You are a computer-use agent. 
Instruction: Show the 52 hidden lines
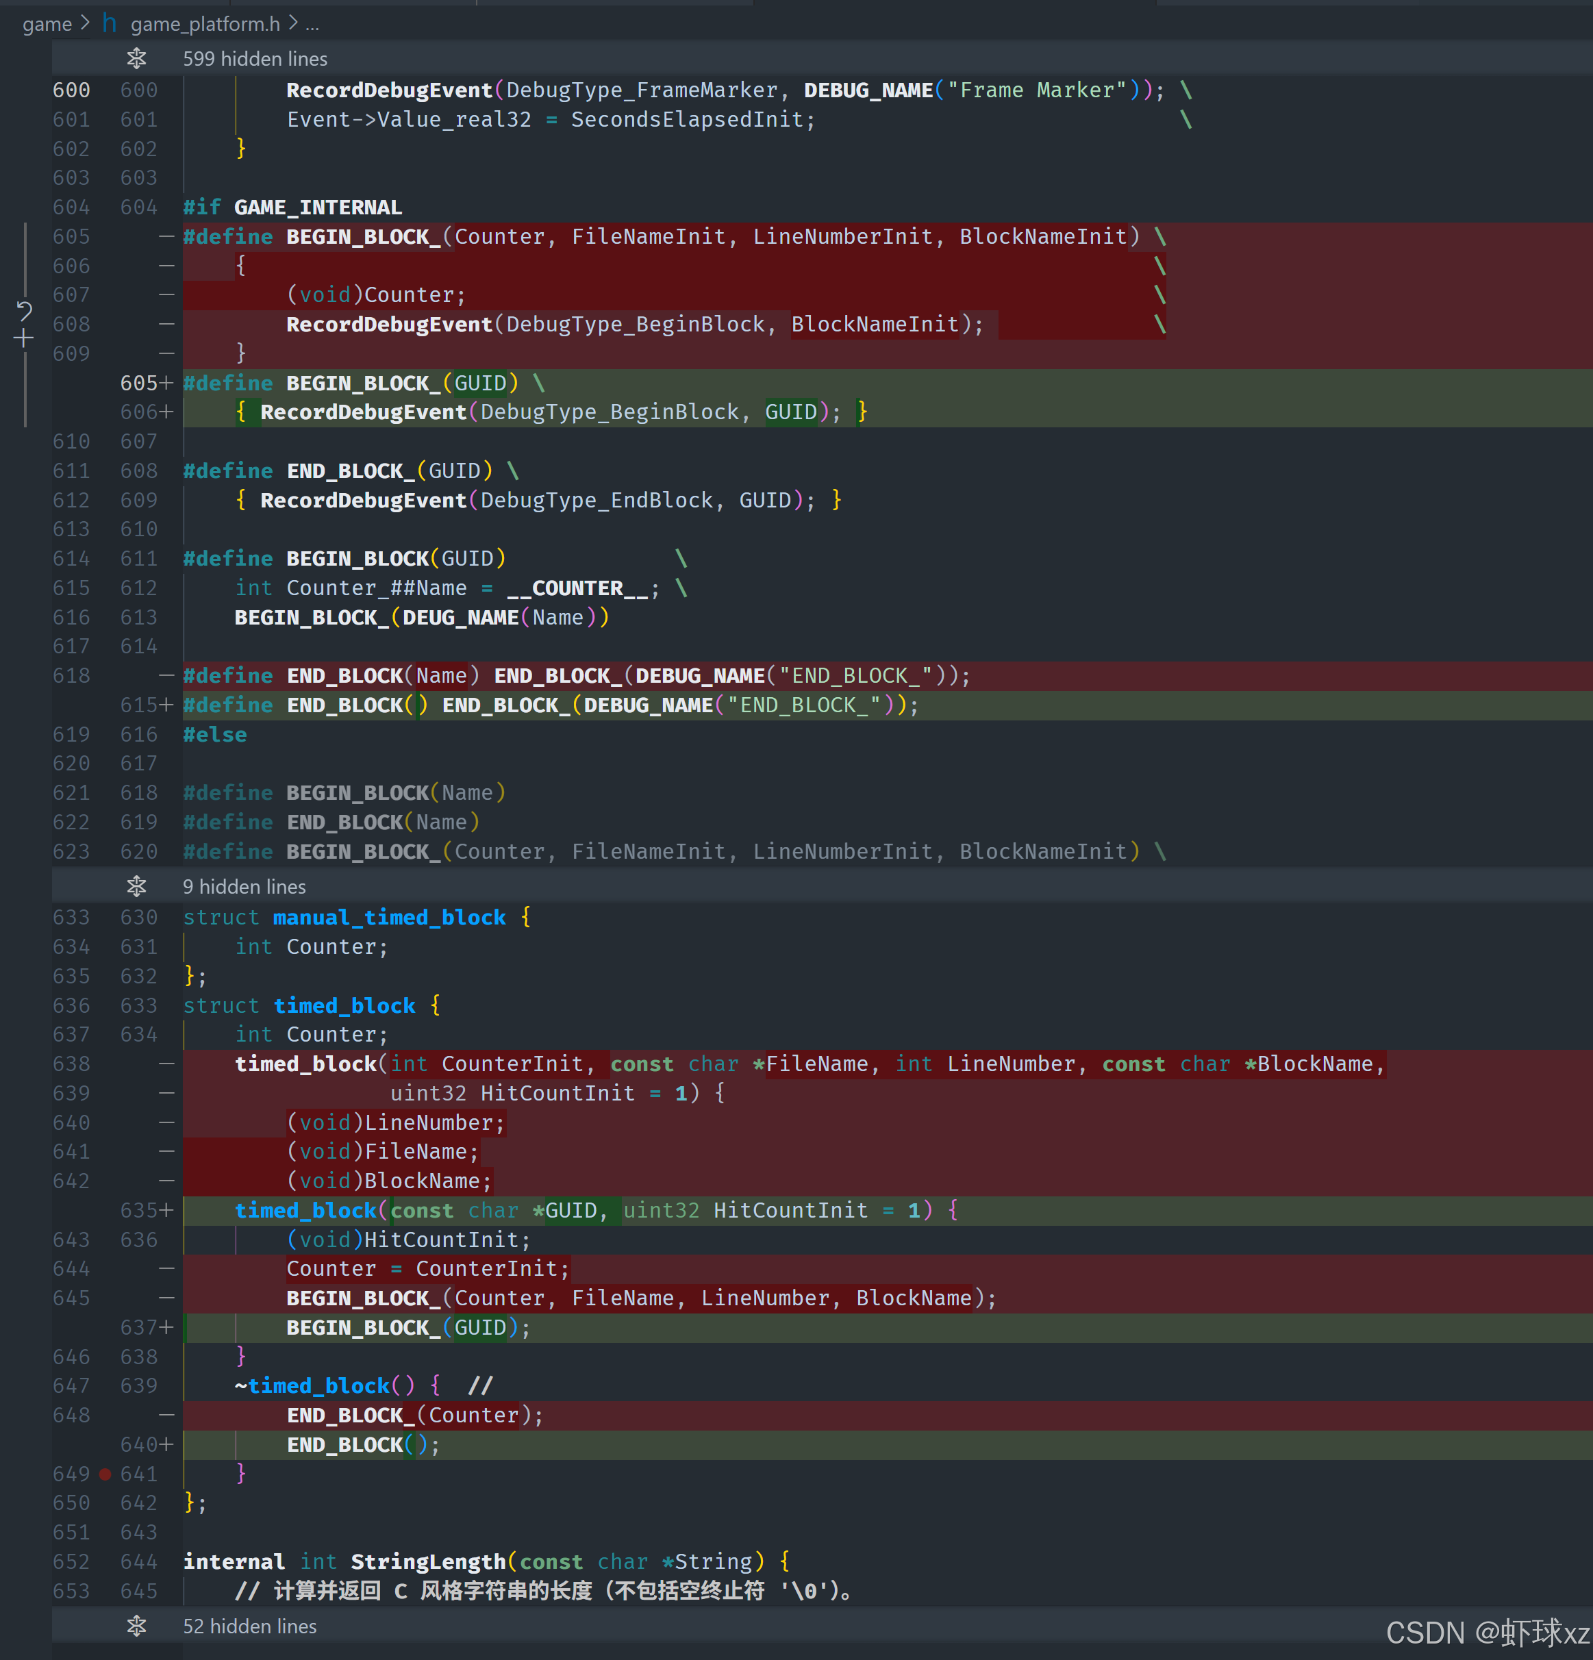(250, 1625)
